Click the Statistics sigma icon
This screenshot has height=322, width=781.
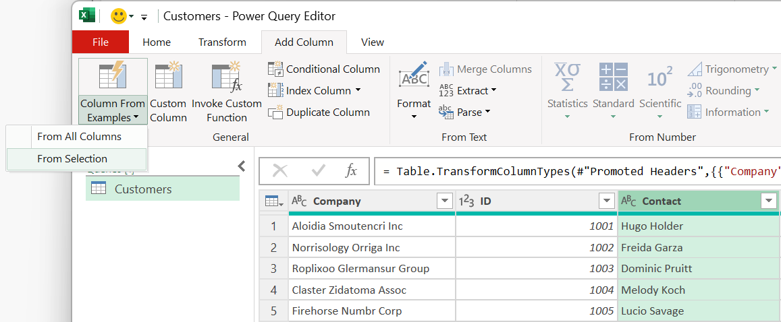pyautogui.click(x=567, y=77)
